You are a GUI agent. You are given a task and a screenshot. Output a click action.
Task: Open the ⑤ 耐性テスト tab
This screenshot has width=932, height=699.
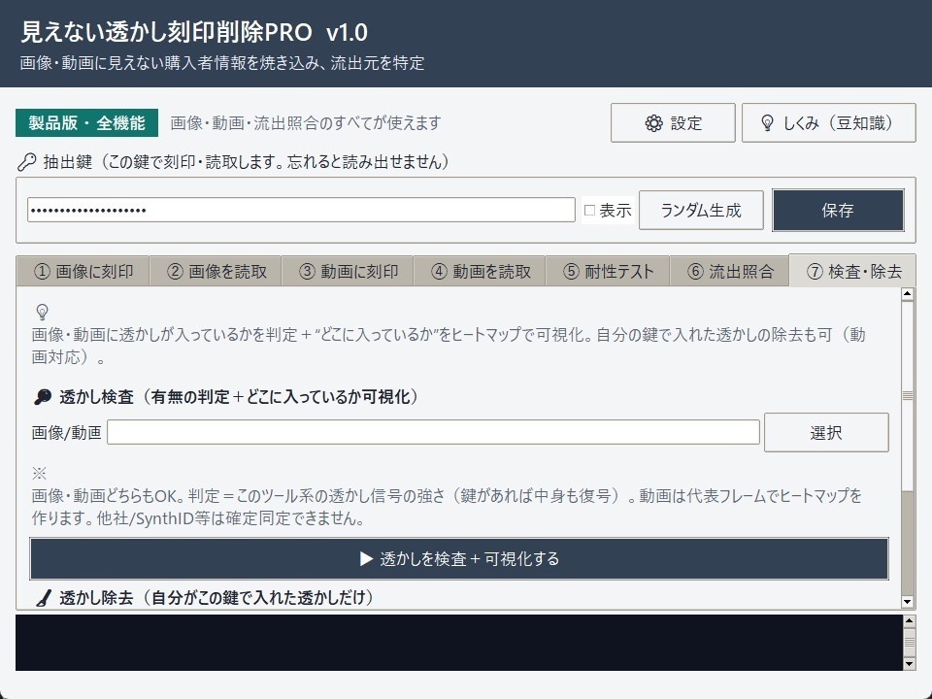(x=608, y=272)
